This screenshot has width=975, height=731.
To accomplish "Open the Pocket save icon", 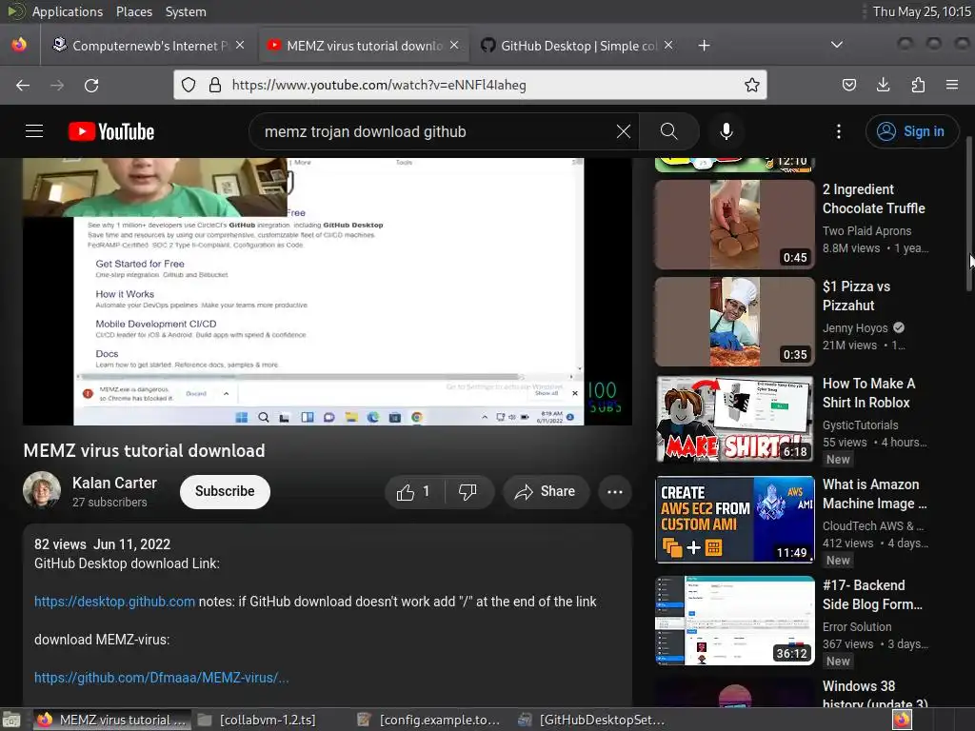I will coord(848,85).
